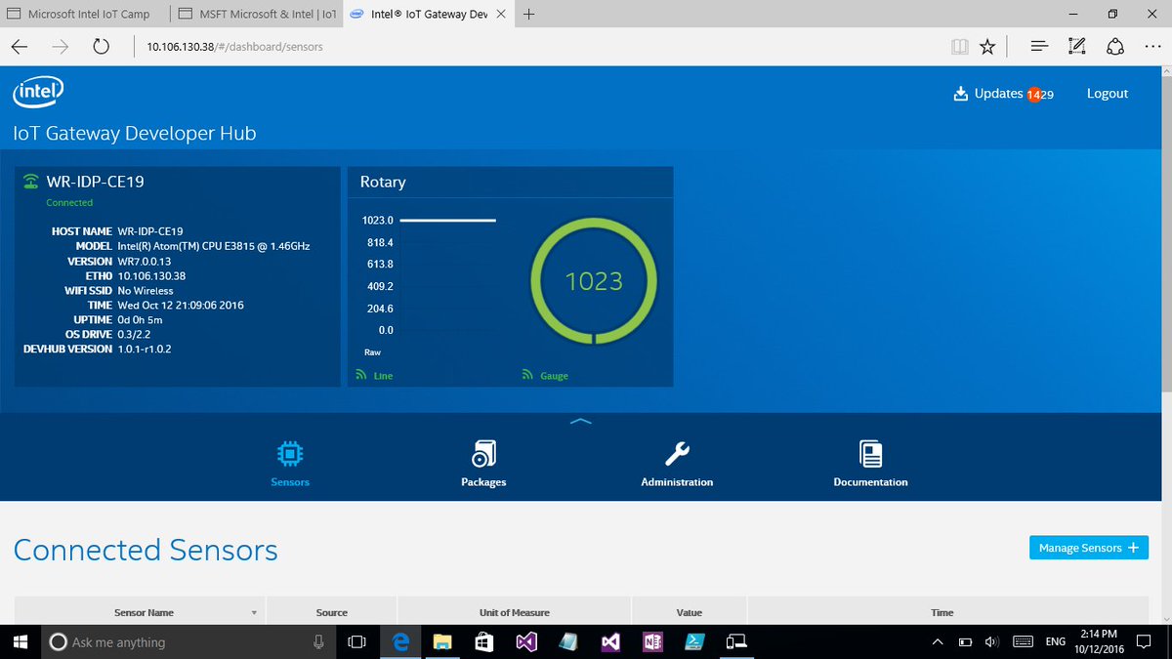Open the Windows Start menu
This screenshot has width=1172, height=659.
(20, 641)
